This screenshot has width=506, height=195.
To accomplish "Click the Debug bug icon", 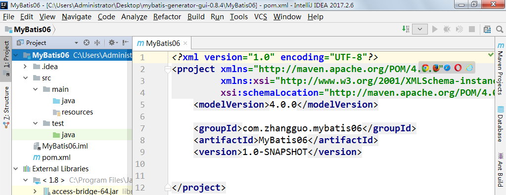I will point(447,29).
